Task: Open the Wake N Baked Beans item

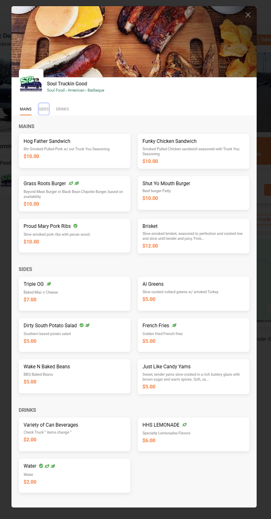Action: (74, 377)
